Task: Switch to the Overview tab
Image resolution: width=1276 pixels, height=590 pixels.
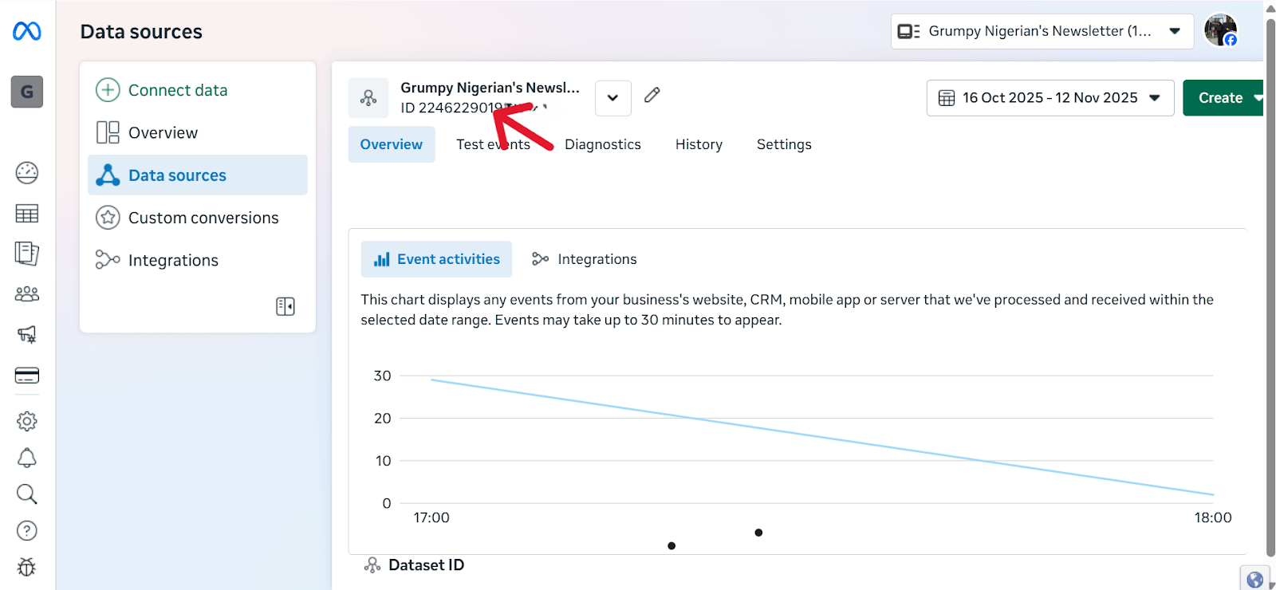Action: [392, 144]
